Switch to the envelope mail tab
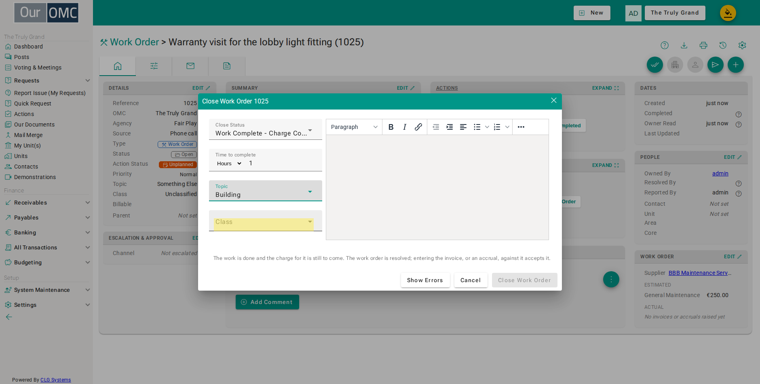Viewport: 760px width, 384px height. pyautogui.click(x=190, y=66)
